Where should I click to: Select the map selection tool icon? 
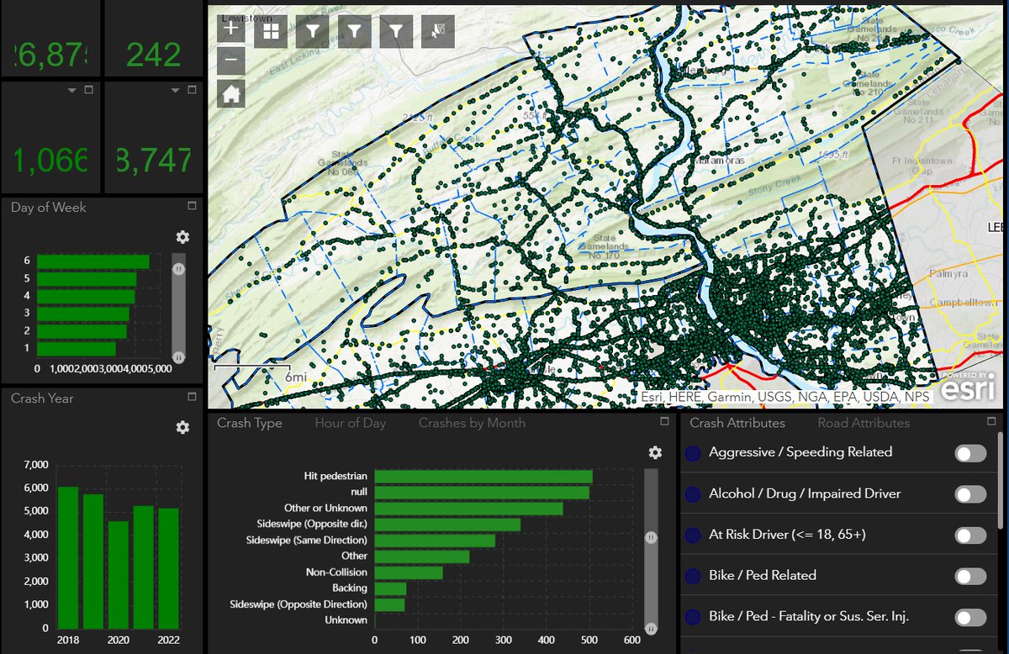pos(436,28)
